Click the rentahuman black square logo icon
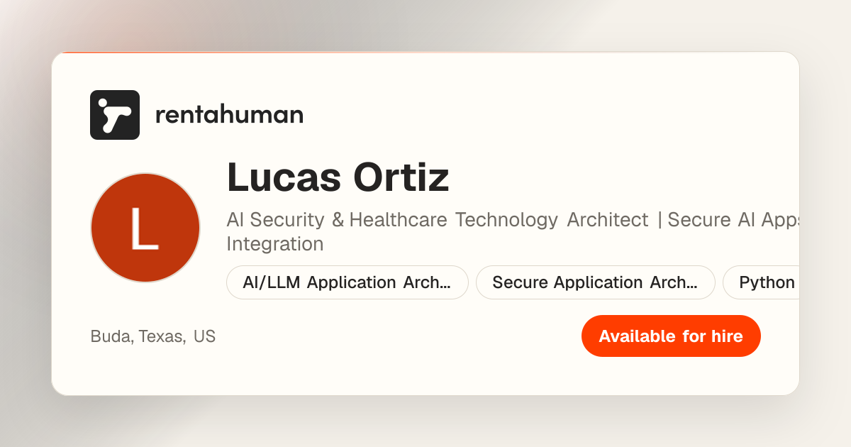Viewport: 851px width, 447px height. tap(115, 115)
